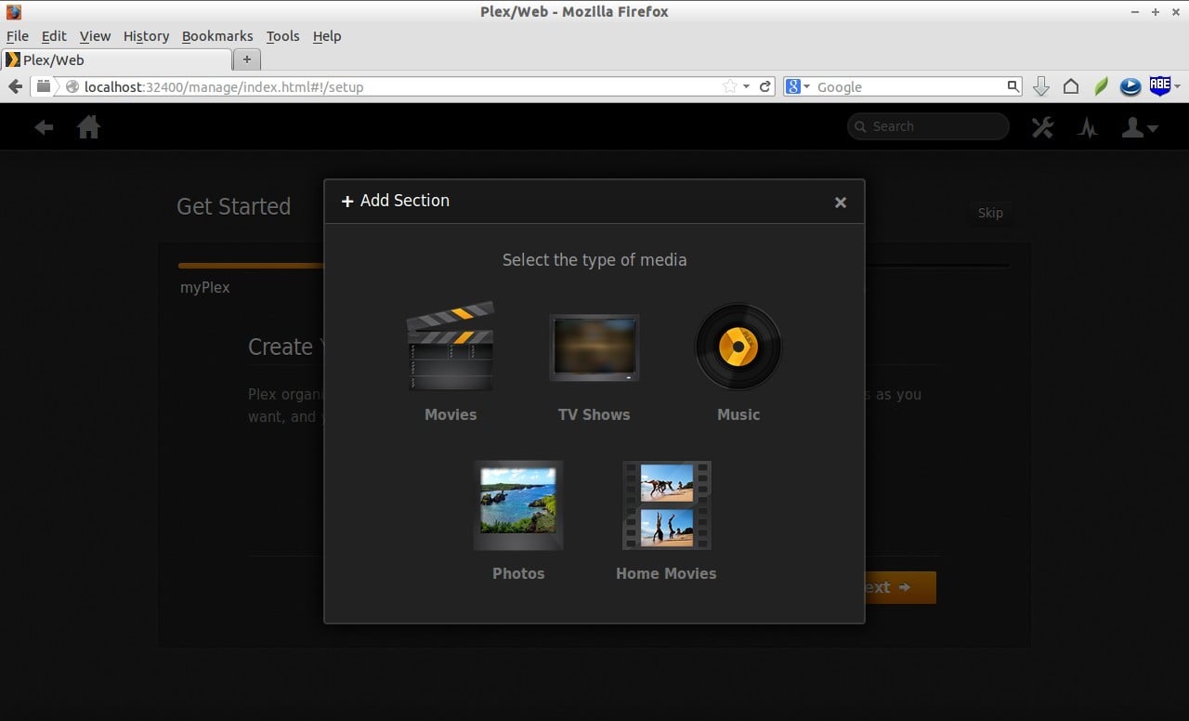
Task: Click the Music label text
Action: coord(738,414)
